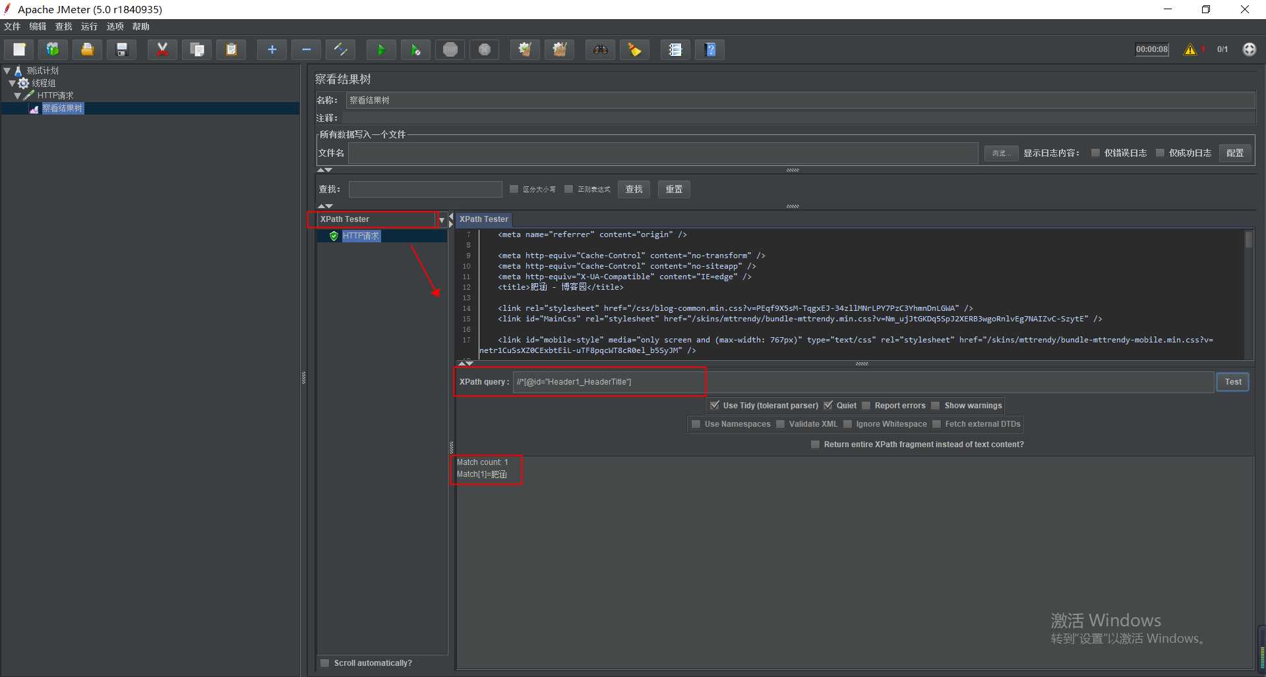Enable Return entire XPath fragment checkbox
This screenshot has height=677, width=1266.
tap(815, 445)
